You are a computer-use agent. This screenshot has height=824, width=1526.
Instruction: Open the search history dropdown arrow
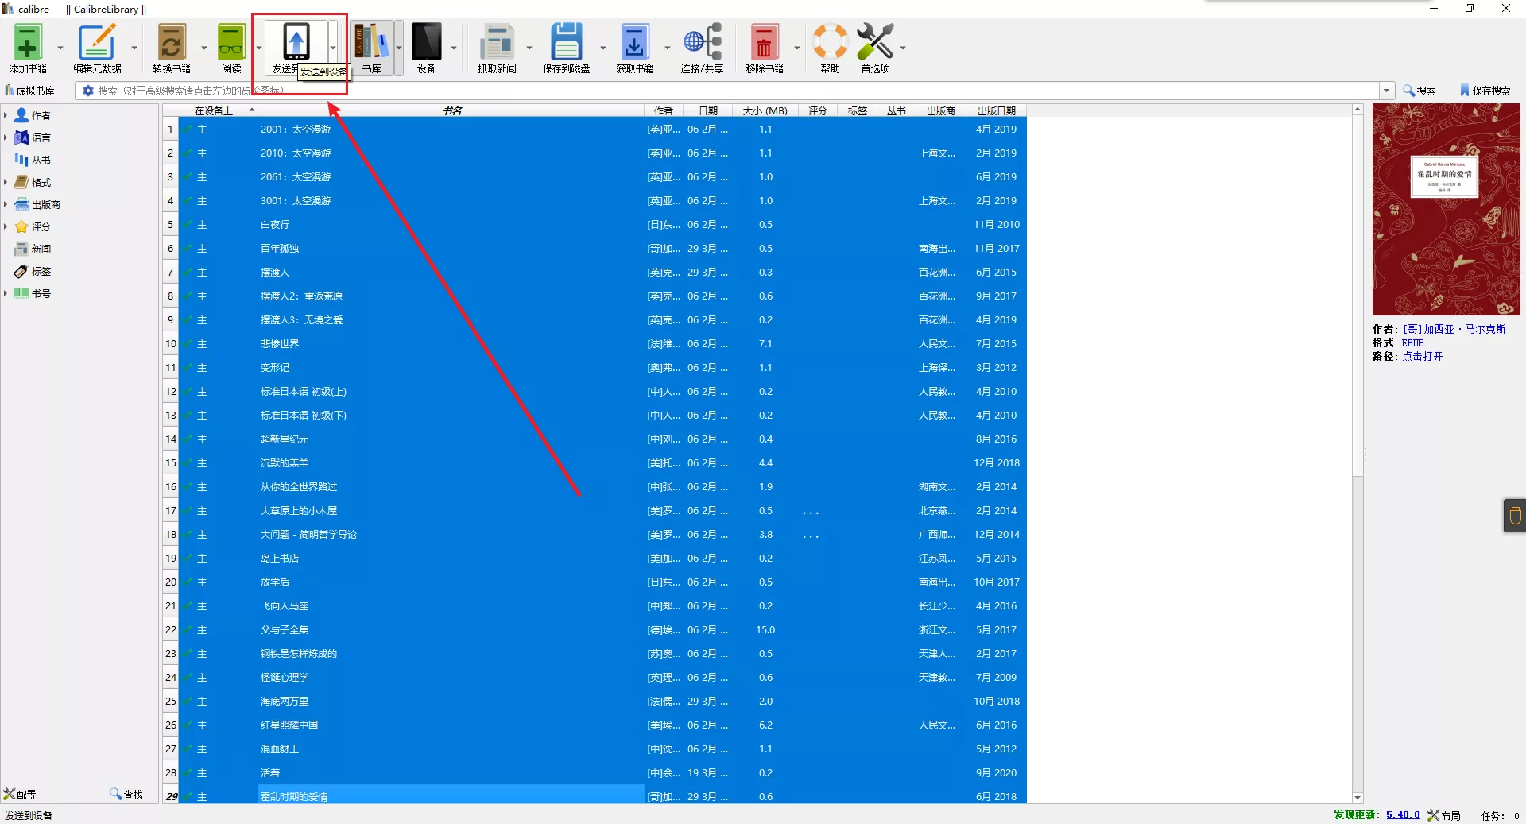[x=1387, y=91]
